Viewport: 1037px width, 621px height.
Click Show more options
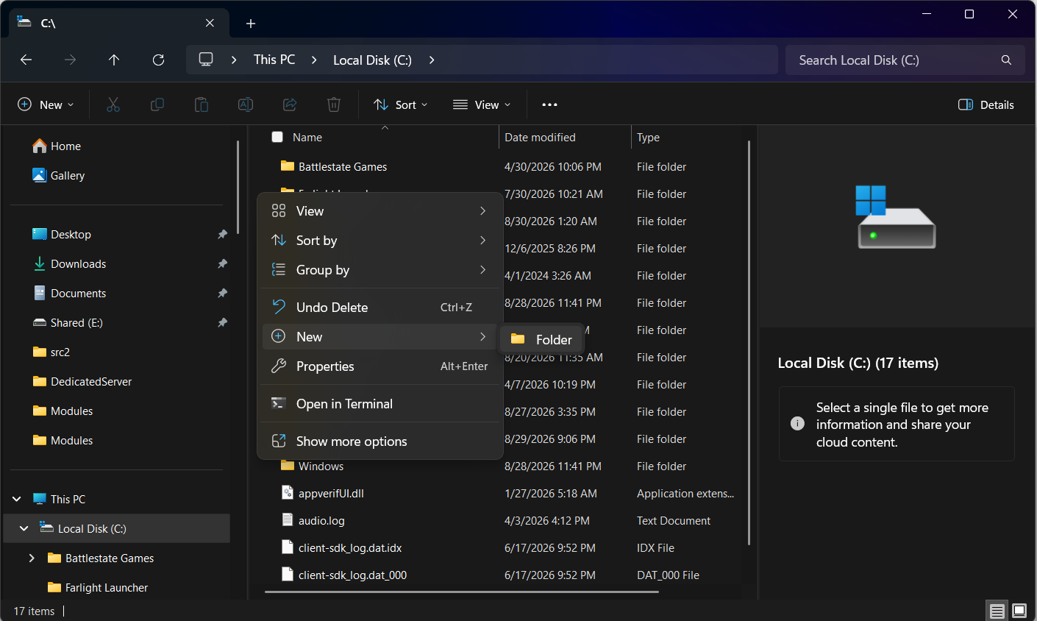[x=380, y=441]
